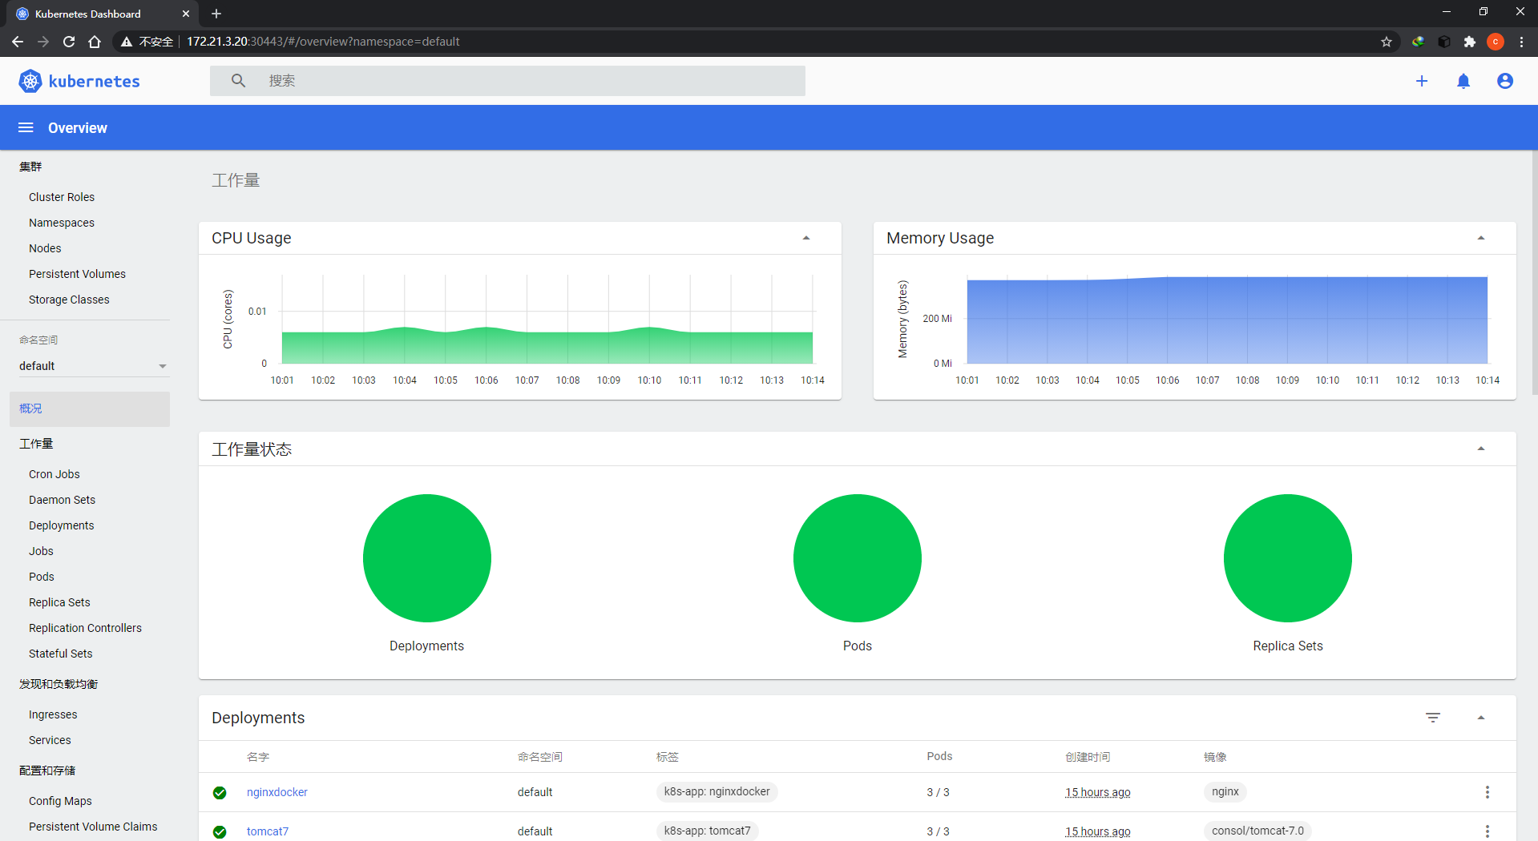Reload the browser page
The width and height of the screenshot is (1538, 841).
coord(69,42)
